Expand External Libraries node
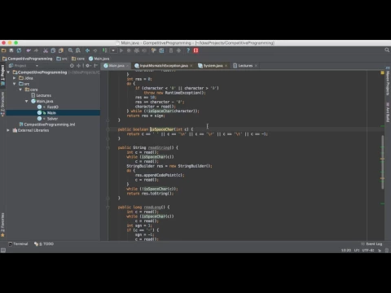Viewport: 391px width, 293px height. click(x=8, y=130)
